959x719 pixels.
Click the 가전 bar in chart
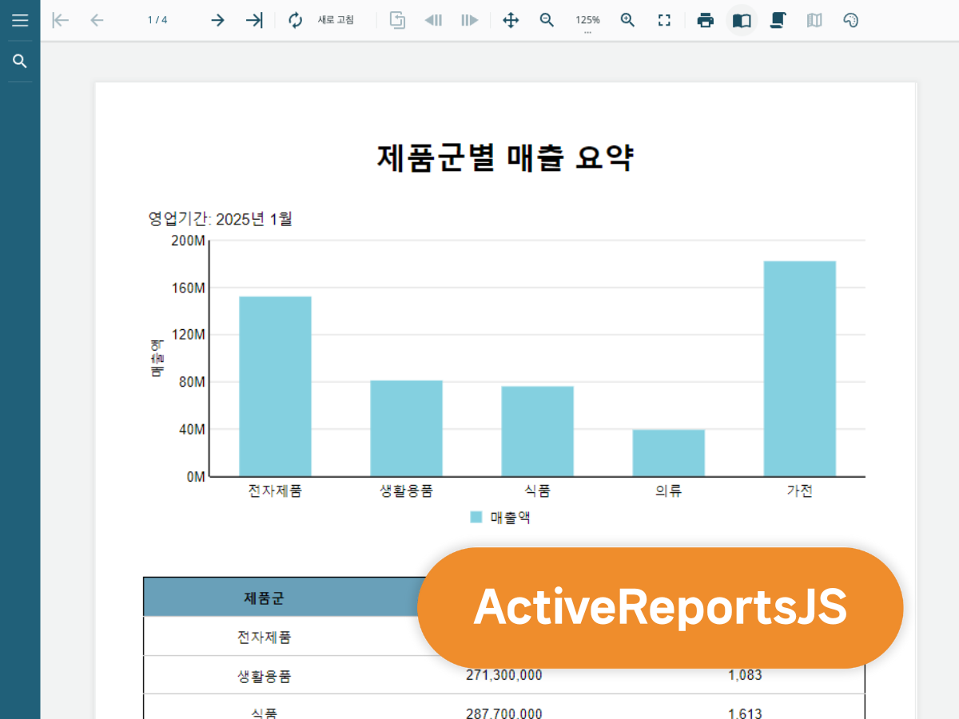click(x=799, y=368)
